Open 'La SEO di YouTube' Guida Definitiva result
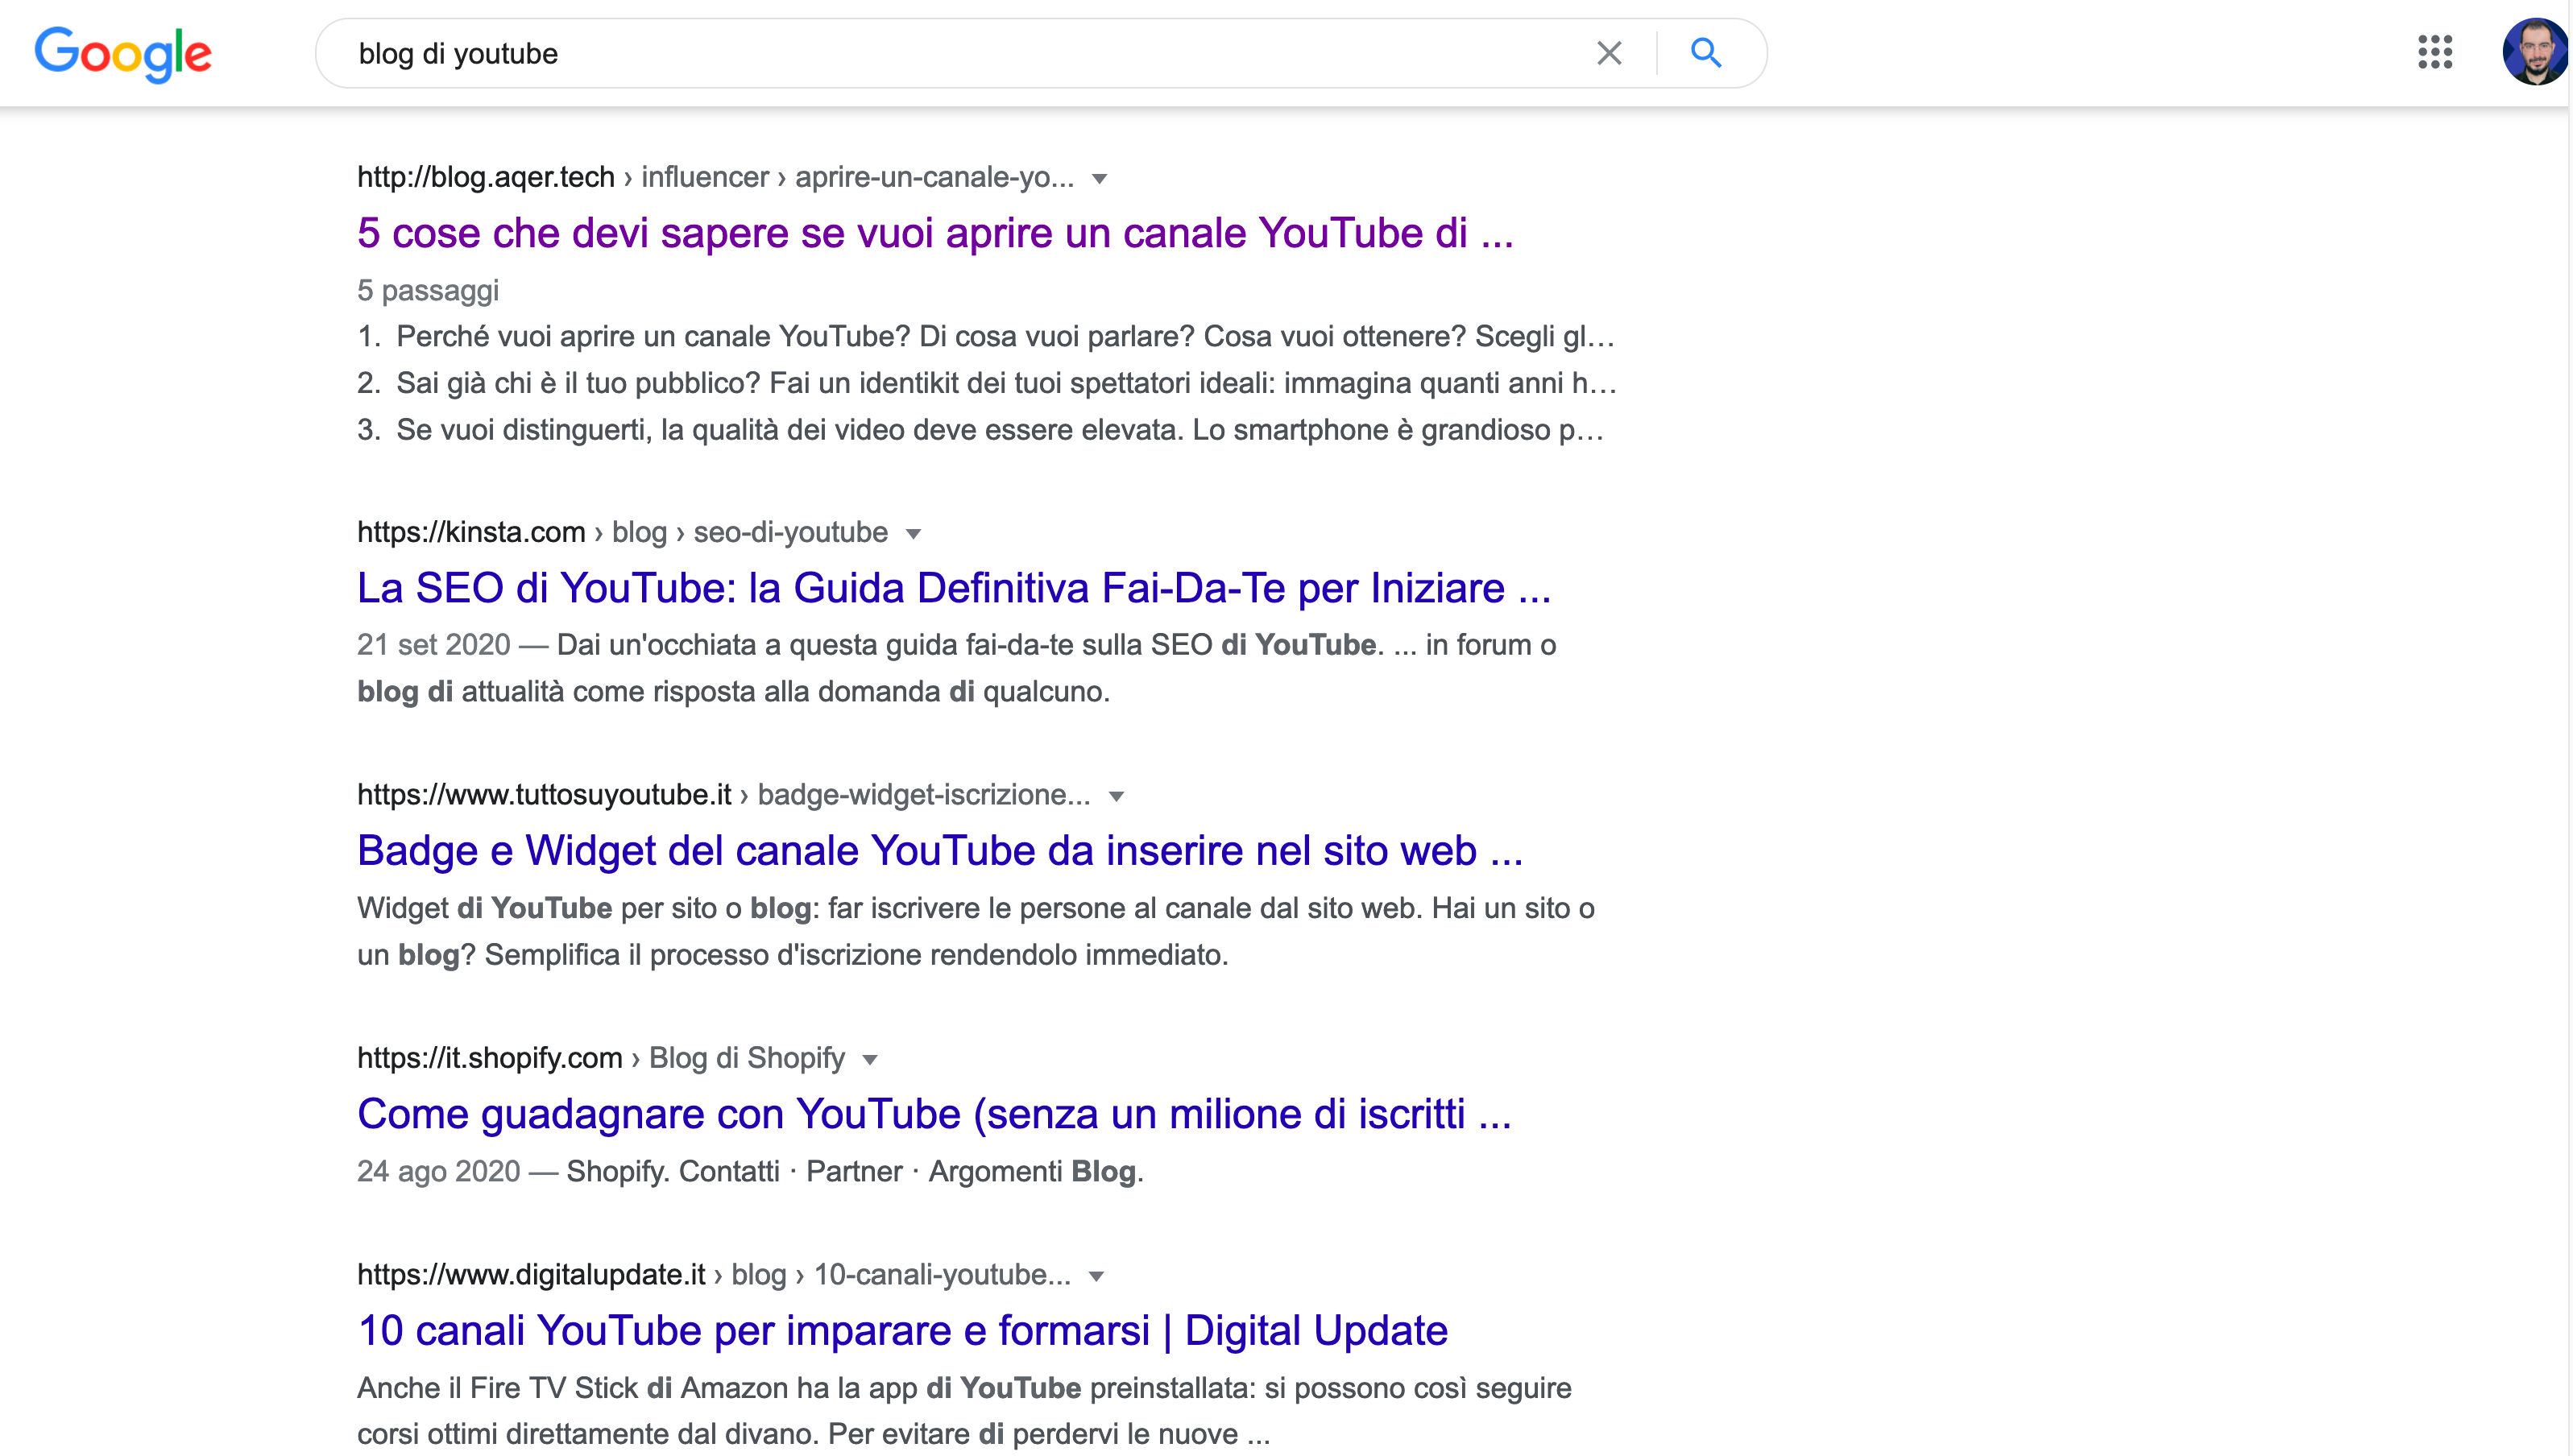Viewport: 2573px width, 1456px height. coord(954,588)
